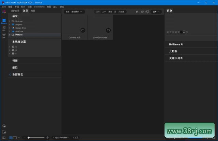
Task: Click the X reject icon in Info panel
Action: (x=187, y=32)
